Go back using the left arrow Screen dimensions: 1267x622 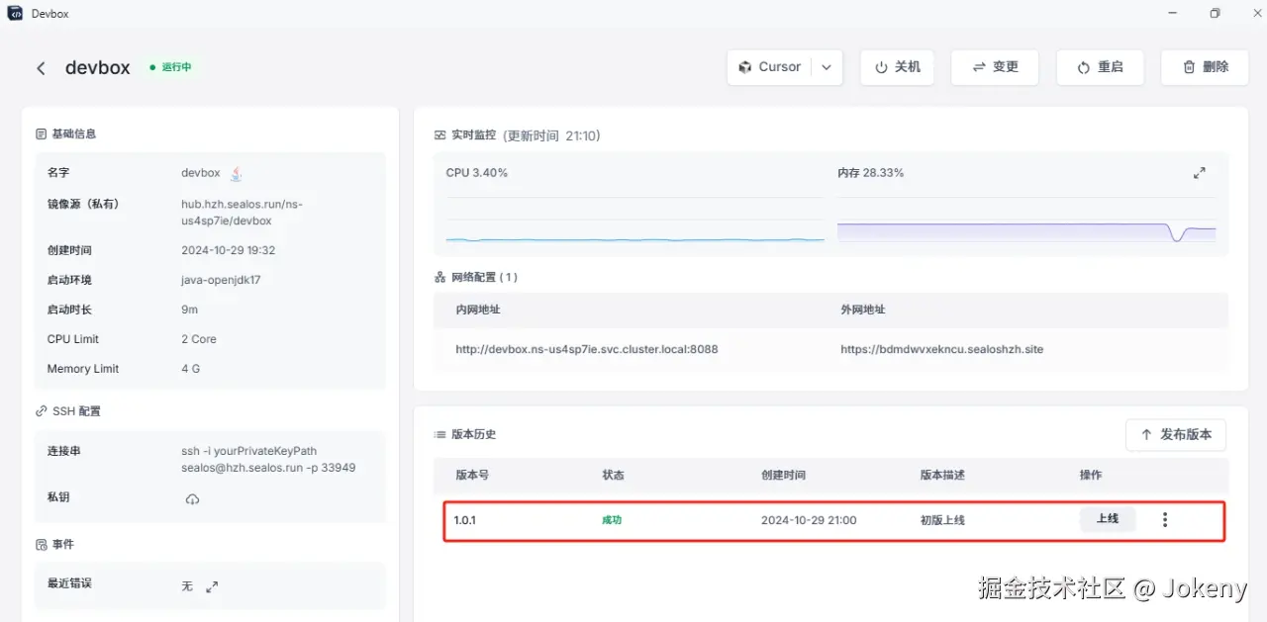click(x=41, y=68)
